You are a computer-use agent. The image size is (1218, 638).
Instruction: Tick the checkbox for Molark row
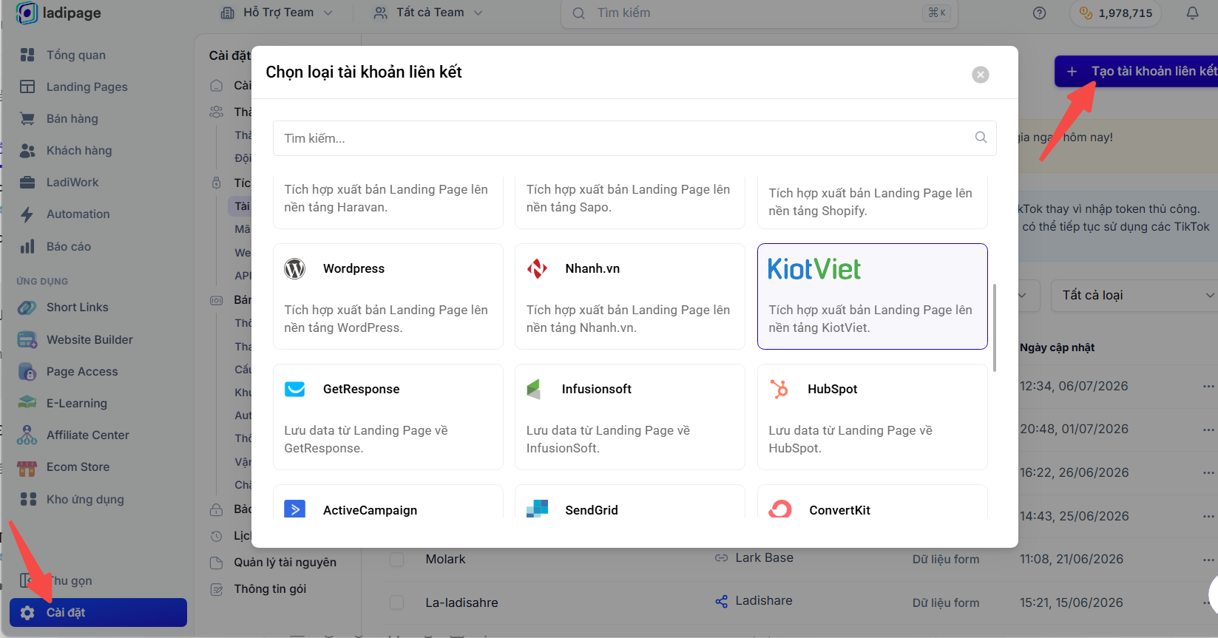397,560
